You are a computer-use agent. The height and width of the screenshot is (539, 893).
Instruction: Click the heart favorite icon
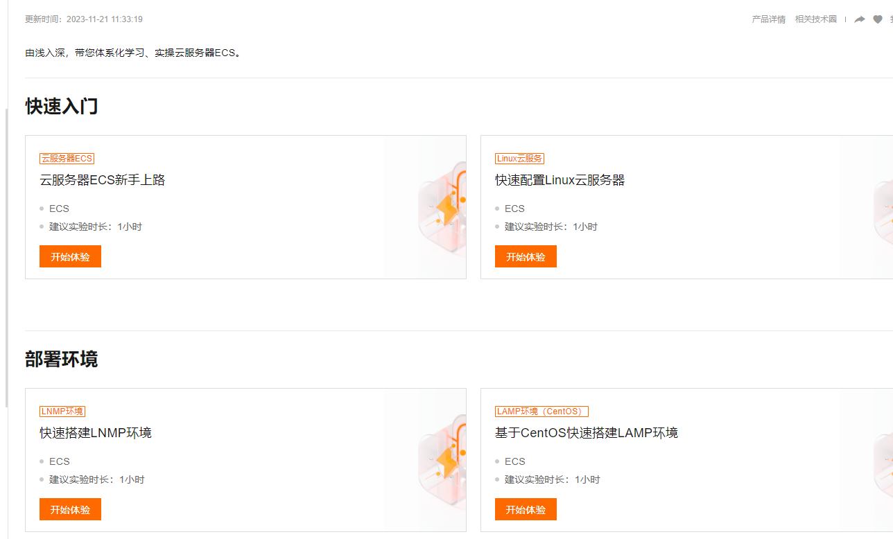point(878,19)
